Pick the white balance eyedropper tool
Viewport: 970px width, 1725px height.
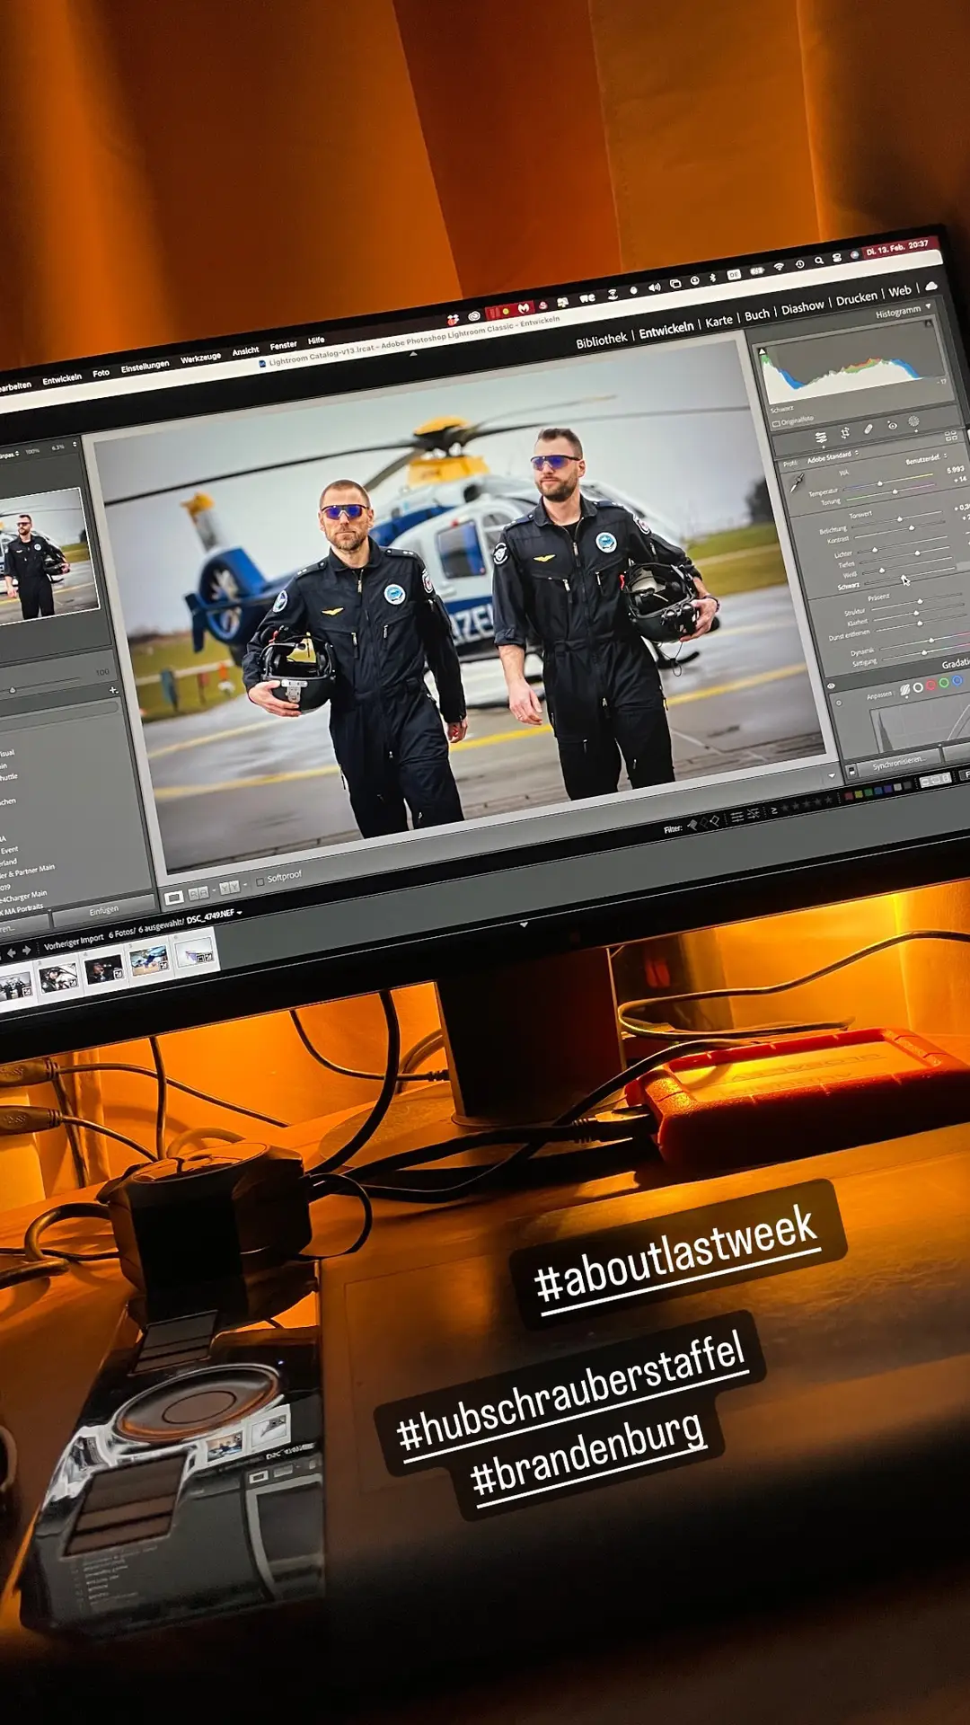(x=797, y=482)
